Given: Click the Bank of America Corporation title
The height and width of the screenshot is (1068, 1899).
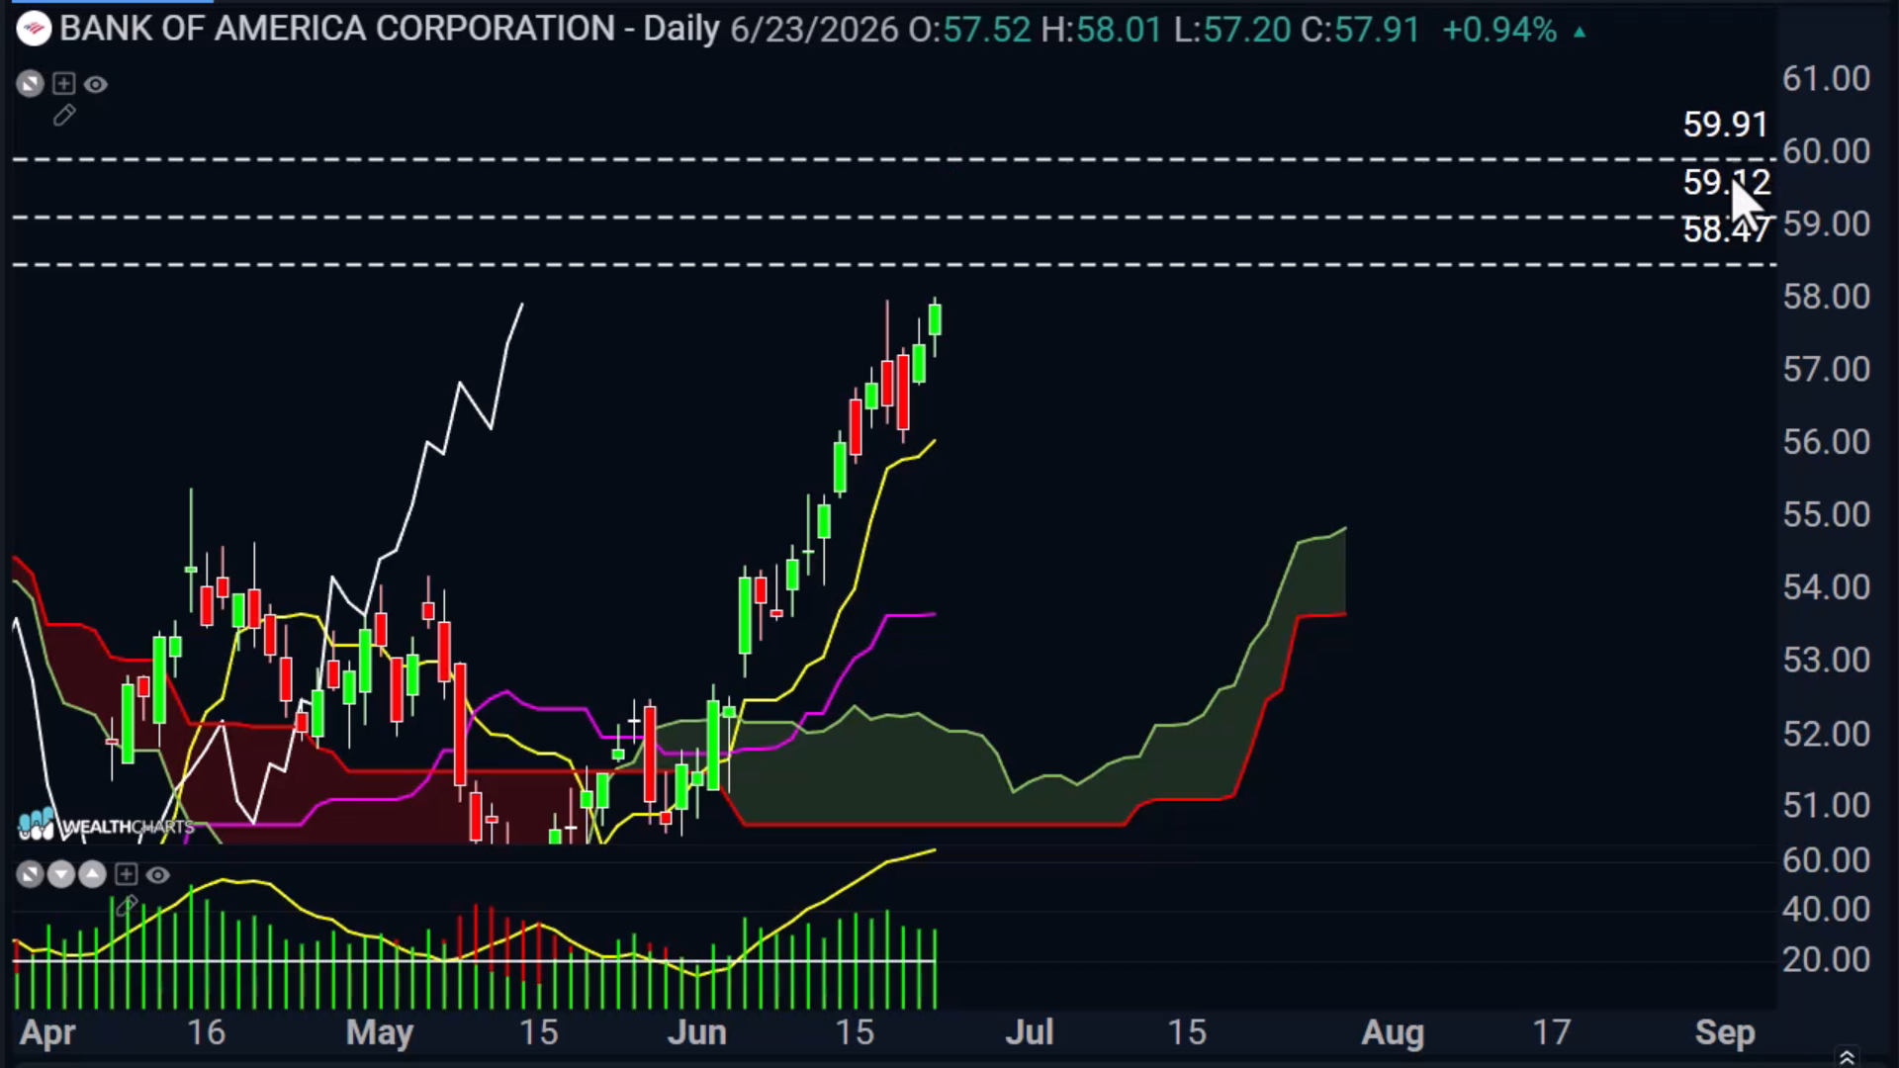Looking at the screenshot, I should coord(337,29).
